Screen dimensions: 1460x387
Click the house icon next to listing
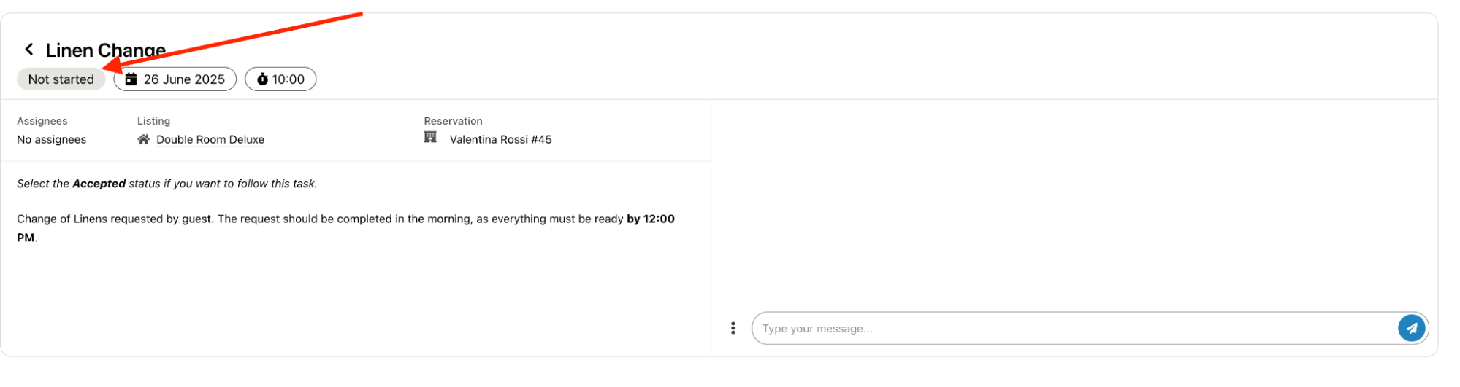(144, 139)
